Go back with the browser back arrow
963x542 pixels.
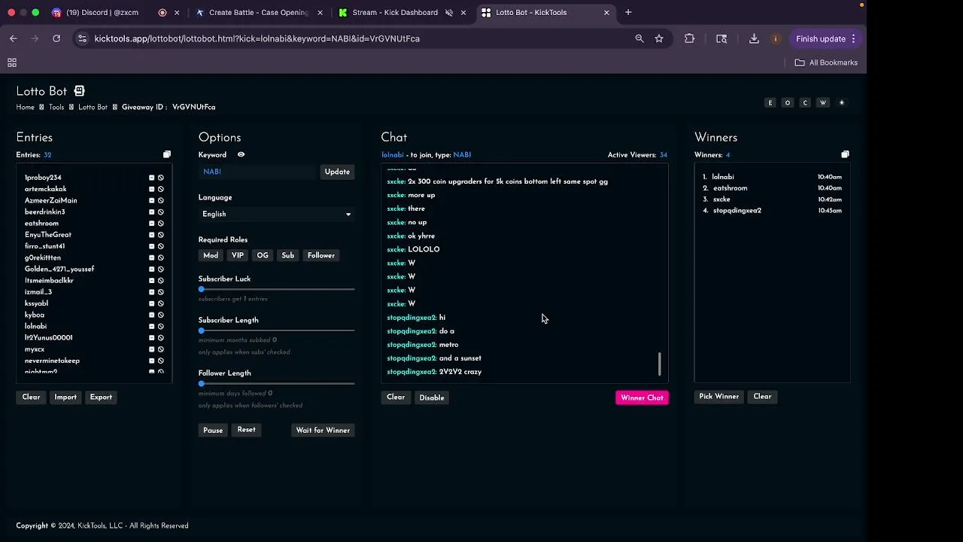(14, 38)
